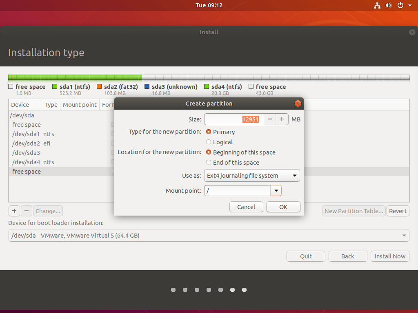Open the Use as file system dropdown
The width and height of the screenshot is (418, 313).
[252, 176]
